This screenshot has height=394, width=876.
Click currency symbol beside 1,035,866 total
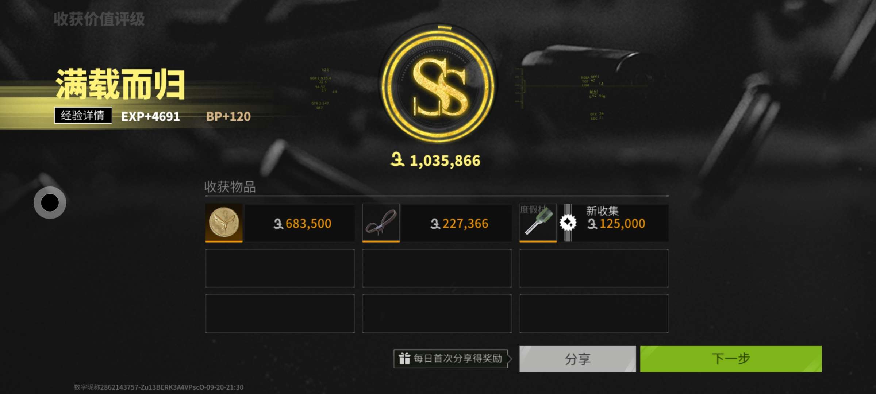[x=397, y=160]
